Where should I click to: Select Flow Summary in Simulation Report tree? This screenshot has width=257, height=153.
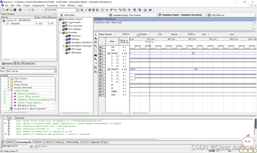(x=75, y=26)
